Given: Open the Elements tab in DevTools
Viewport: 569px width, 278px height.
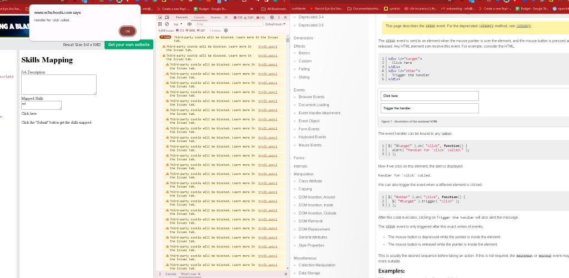Looking at the screenshot, I should point(182,17).
